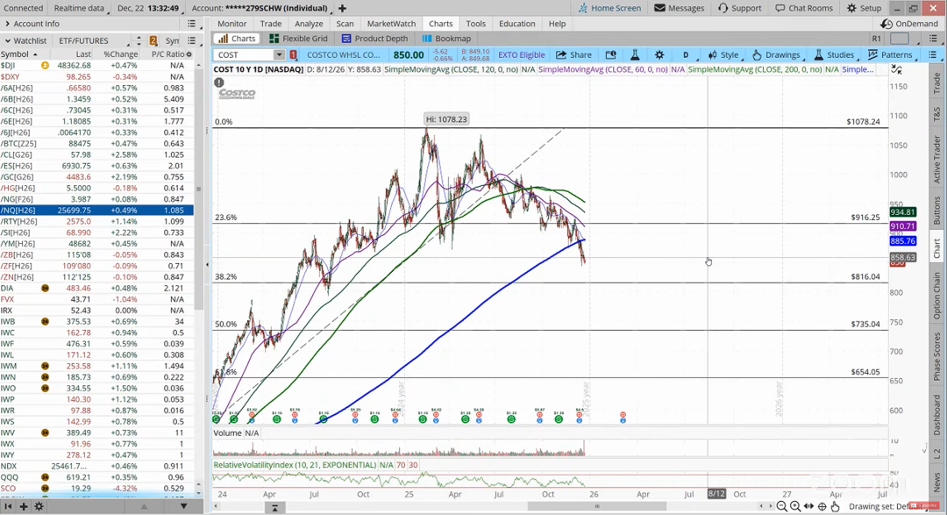
Task: Open the Edit Studies flask icon
Action: [x=635, y=54]
